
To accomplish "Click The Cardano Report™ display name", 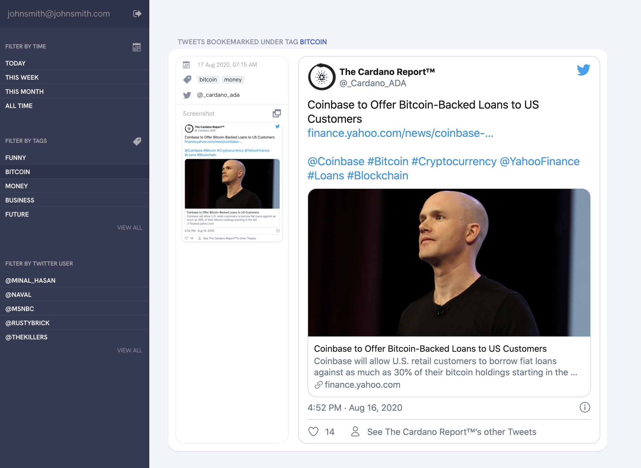I will point(387,72).
